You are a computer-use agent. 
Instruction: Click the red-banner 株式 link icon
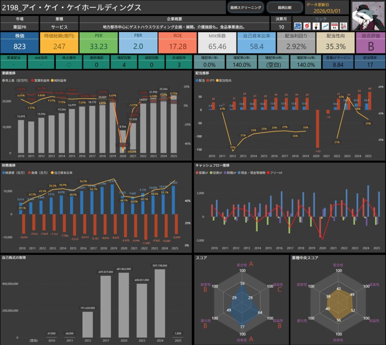(x=334, y=26)
